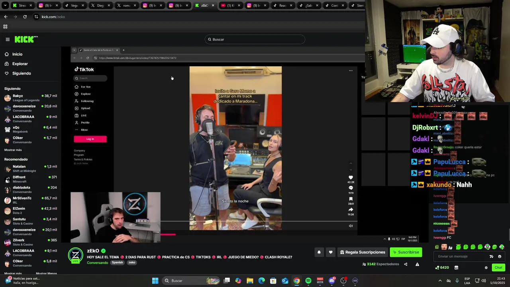Viewport: 510px width, 287px height.
Task: Open the ESP LAA keyboard language selector
Action: point(467,281)
